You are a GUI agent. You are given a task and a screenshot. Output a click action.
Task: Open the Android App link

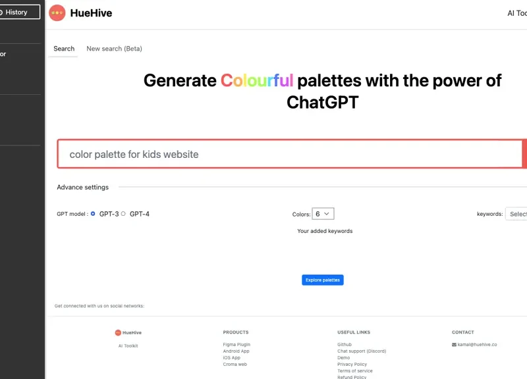[236, 351]
